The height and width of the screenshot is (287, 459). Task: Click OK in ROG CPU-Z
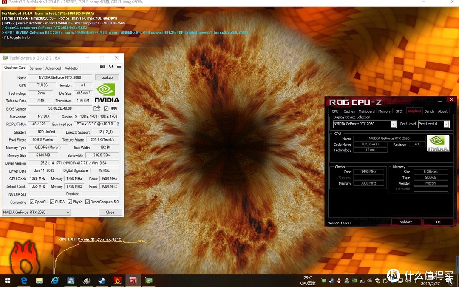[x=438, y=222]
